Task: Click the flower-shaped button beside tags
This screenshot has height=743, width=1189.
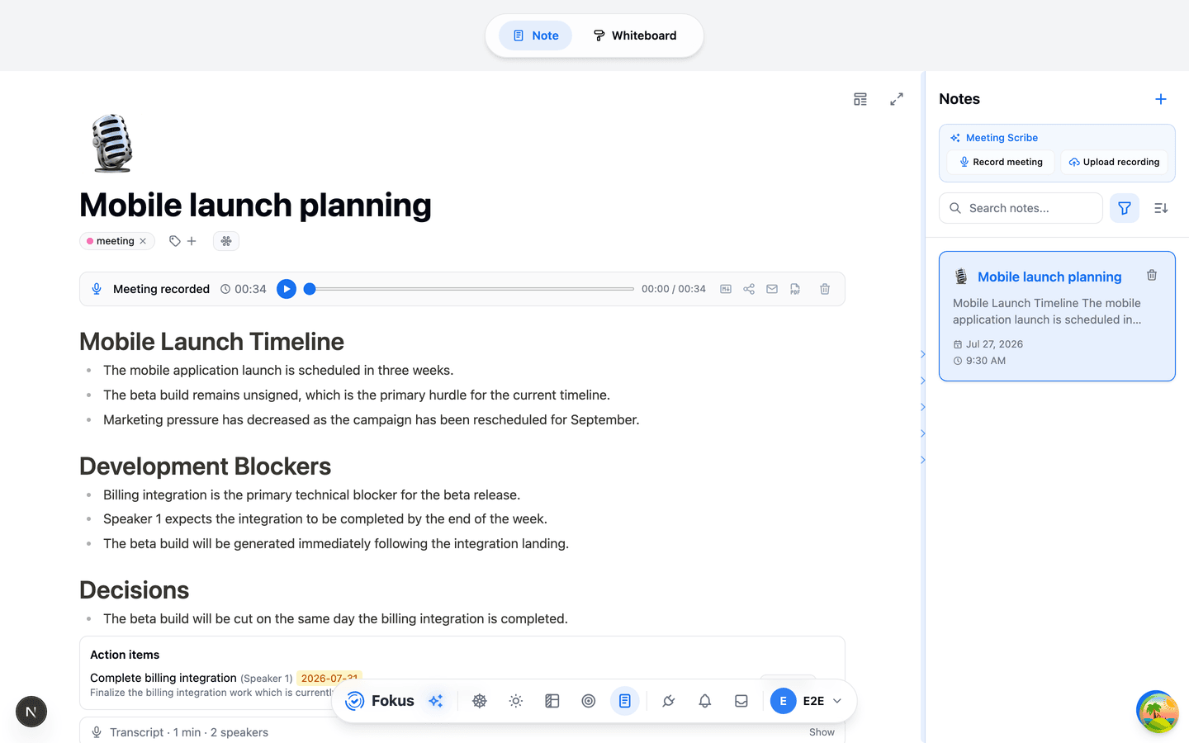Action: 226,241
